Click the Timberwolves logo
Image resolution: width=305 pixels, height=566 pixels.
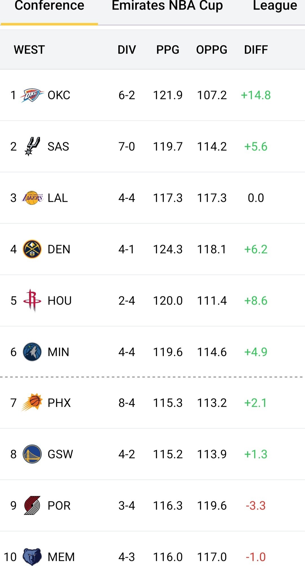[32, 352]
